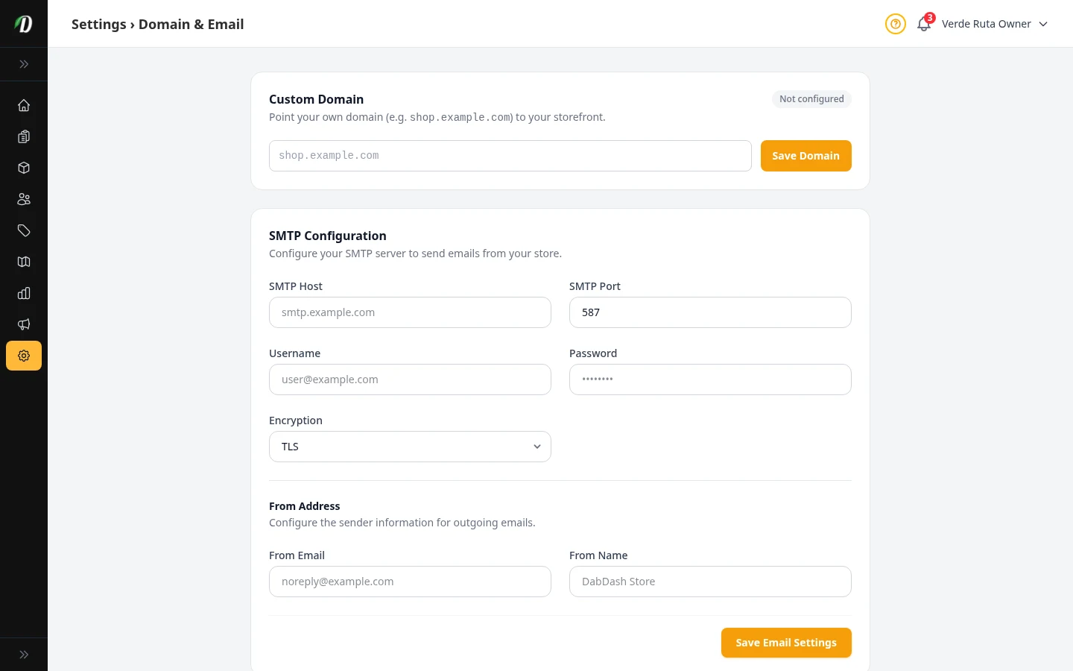The width and height of the screenshot is (1073, 671).
Task: Open the Encryption TLS dropdown
Action: coord(410,447)
